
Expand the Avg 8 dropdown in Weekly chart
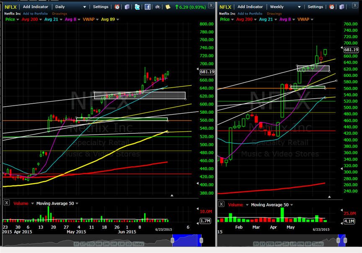pos(294,20)
